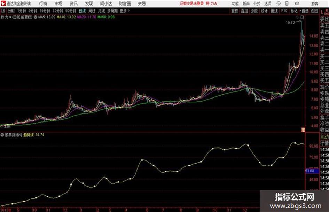
Task: Click the 14.00 price axis label
Action: tap(313, 36)
